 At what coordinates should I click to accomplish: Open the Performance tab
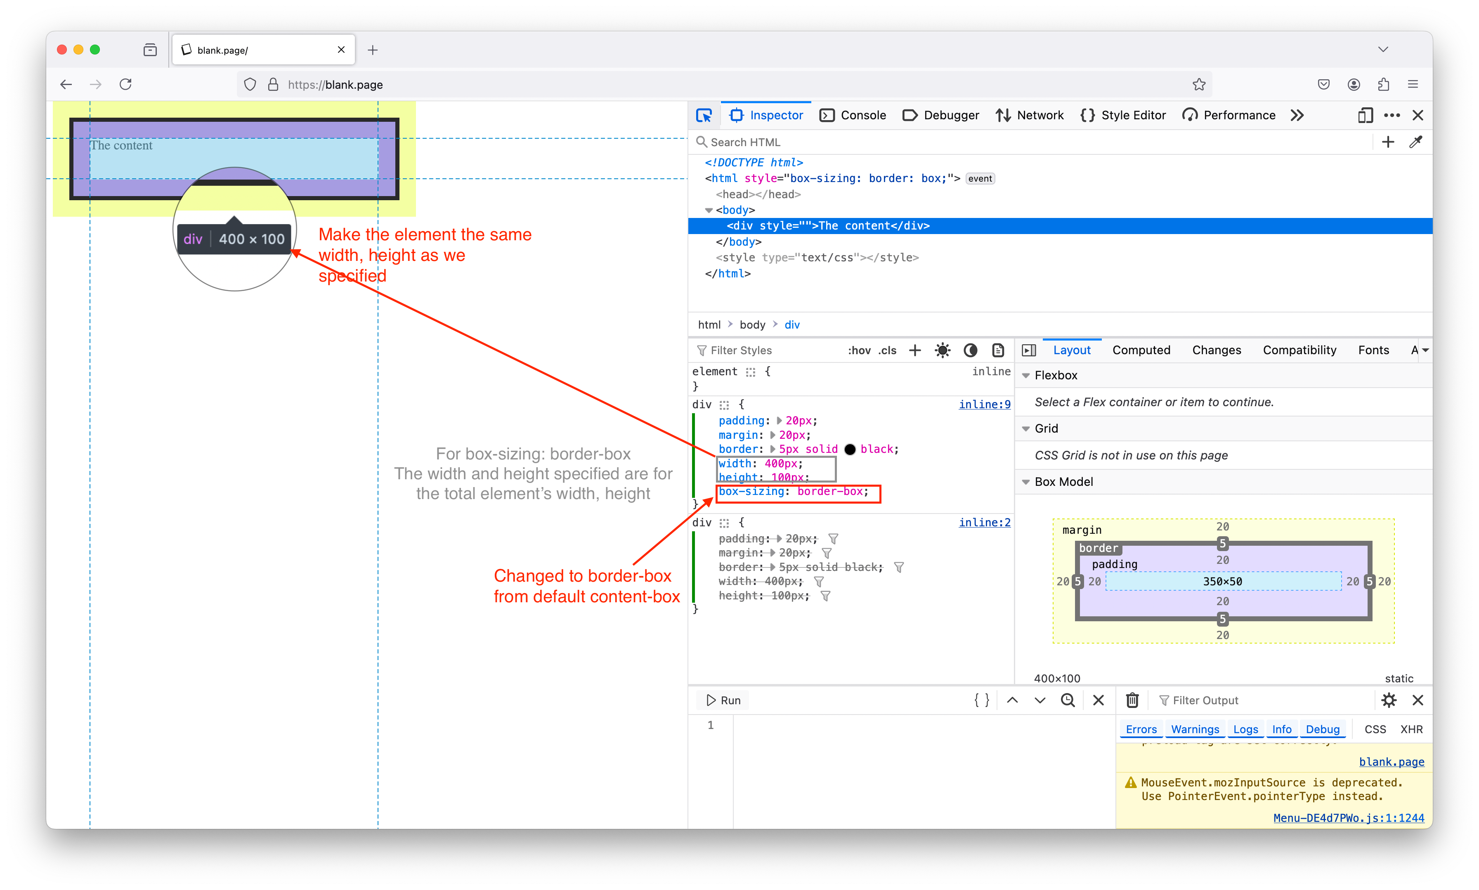[1229, 115]
